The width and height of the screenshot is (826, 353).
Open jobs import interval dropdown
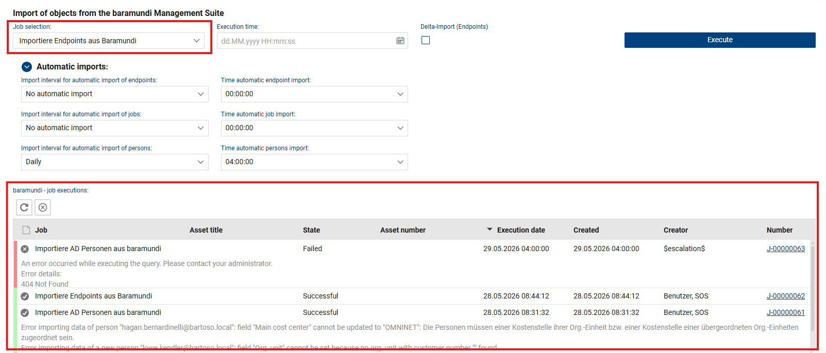(x=114, y=128)
